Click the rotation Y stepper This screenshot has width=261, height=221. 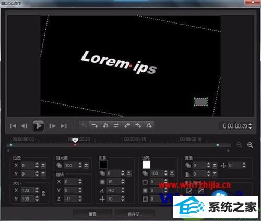click(80, 190)
